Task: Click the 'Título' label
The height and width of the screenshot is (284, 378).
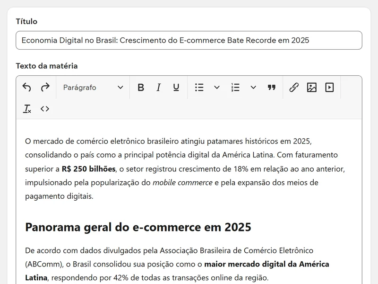Action: pos(26,21)
